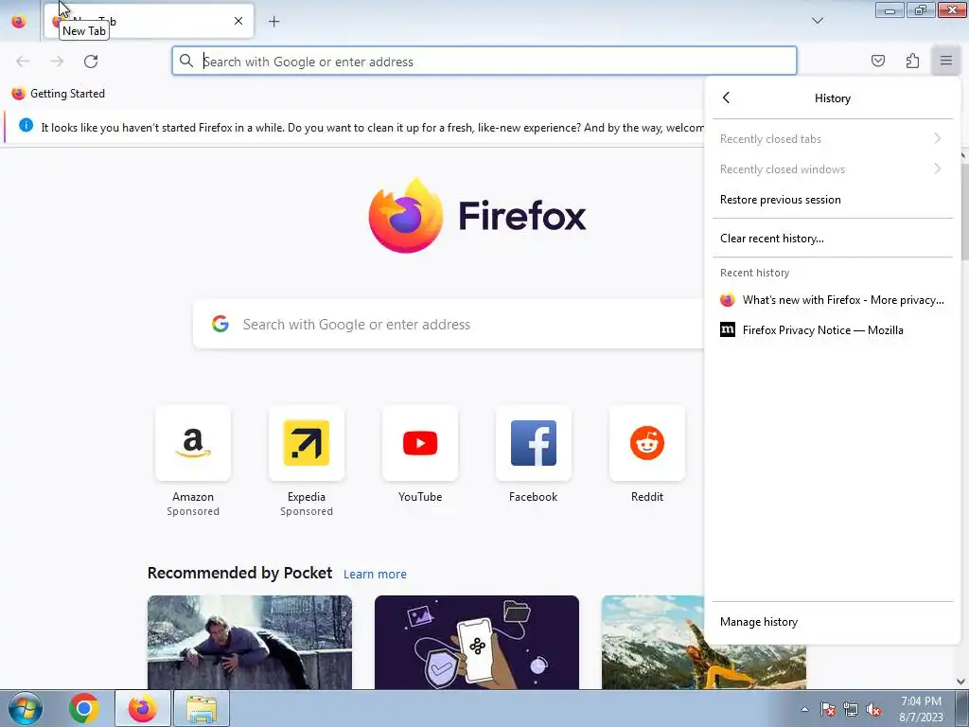This screenshot has width=969, height=727.
Task: Click the network tray icon
Action: [x=851, y=709]
